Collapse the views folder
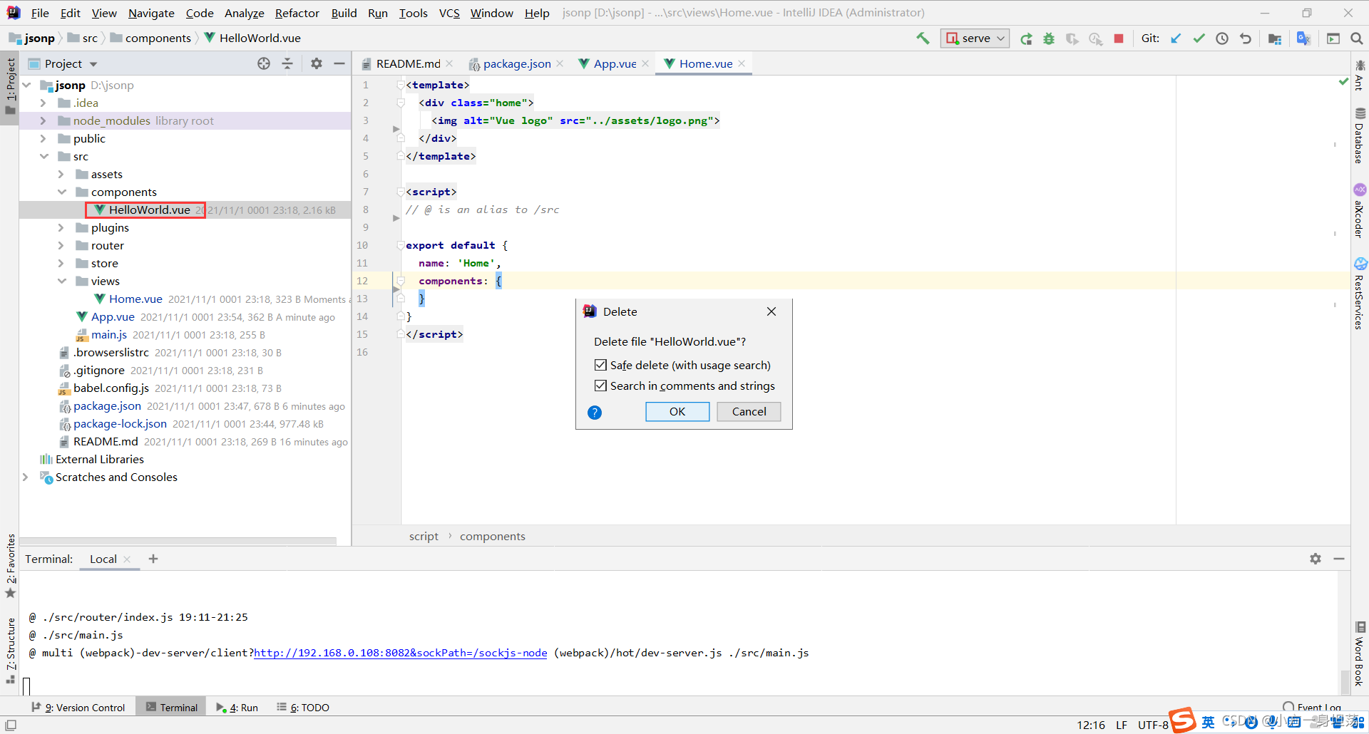 pos(61,281)
